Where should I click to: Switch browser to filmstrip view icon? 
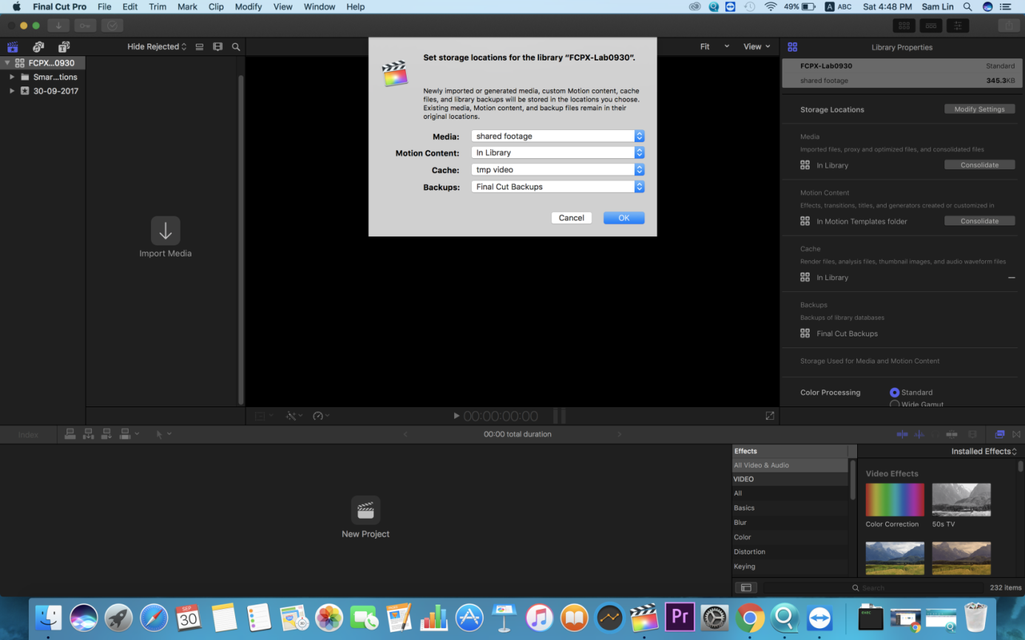(217, 47)
